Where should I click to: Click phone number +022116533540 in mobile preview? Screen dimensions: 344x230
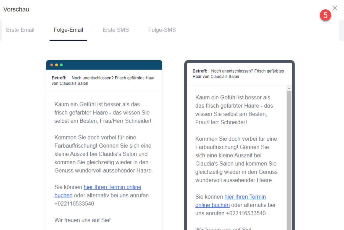[246, 213]
